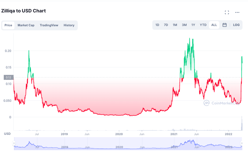Select the ALL time range
248x151 pixels.
point(214,25)
